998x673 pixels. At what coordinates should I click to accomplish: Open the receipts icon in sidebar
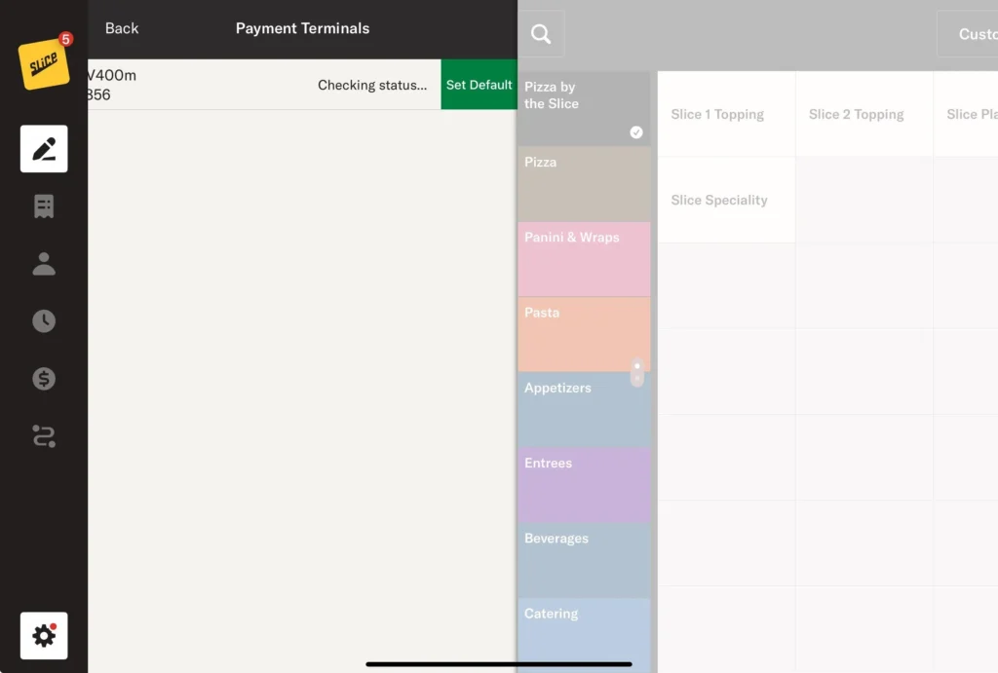[44, 206]
